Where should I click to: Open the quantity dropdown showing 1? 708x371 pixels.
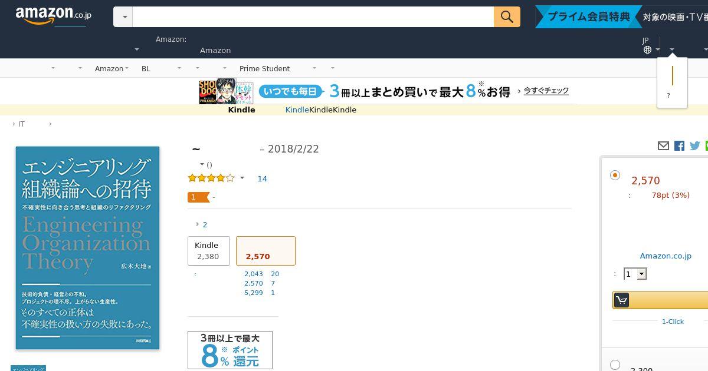pyautogui.click(x=635, y=274)
